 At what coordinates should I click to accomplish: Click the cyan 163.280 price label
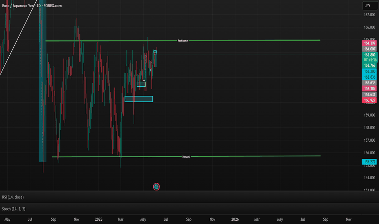369,71
